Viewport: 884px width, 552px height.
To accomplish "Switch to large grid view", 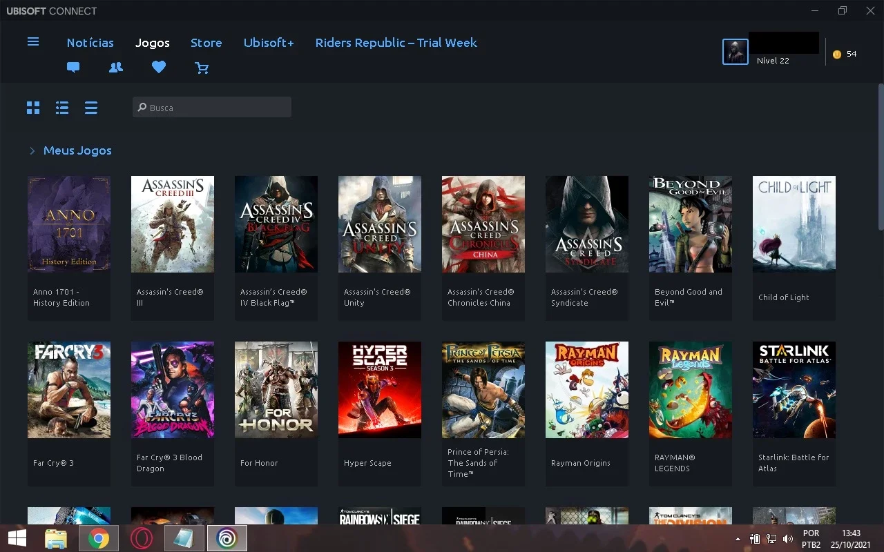I will tap(33, 108).
